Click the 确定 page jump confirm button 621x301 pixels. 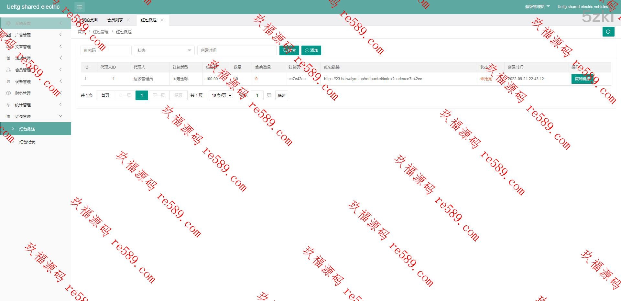click(282, 95)
